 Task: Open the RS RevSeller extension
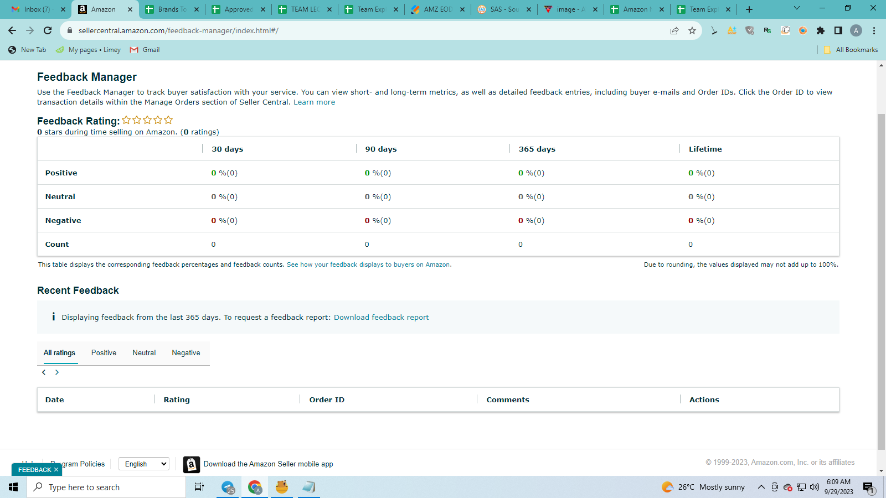767,30
